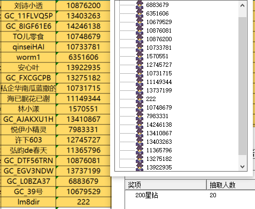The image size is (255, 209).
Task: Click spreadsheet number cell 1570551
Action: pos(83,109)
